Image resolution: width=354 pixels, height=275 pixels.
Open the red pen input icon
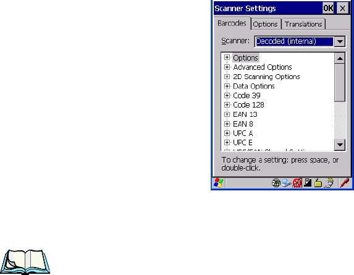tap(345, 183)
